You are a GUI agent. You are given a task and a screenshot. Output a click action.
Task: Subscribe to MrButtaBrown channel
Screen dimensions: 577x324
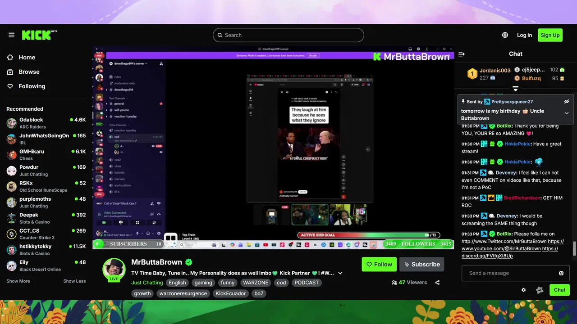tap(422, 265)
